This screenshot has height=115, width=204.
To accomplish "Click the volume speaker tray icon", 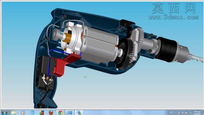I will tap(178, 113).
